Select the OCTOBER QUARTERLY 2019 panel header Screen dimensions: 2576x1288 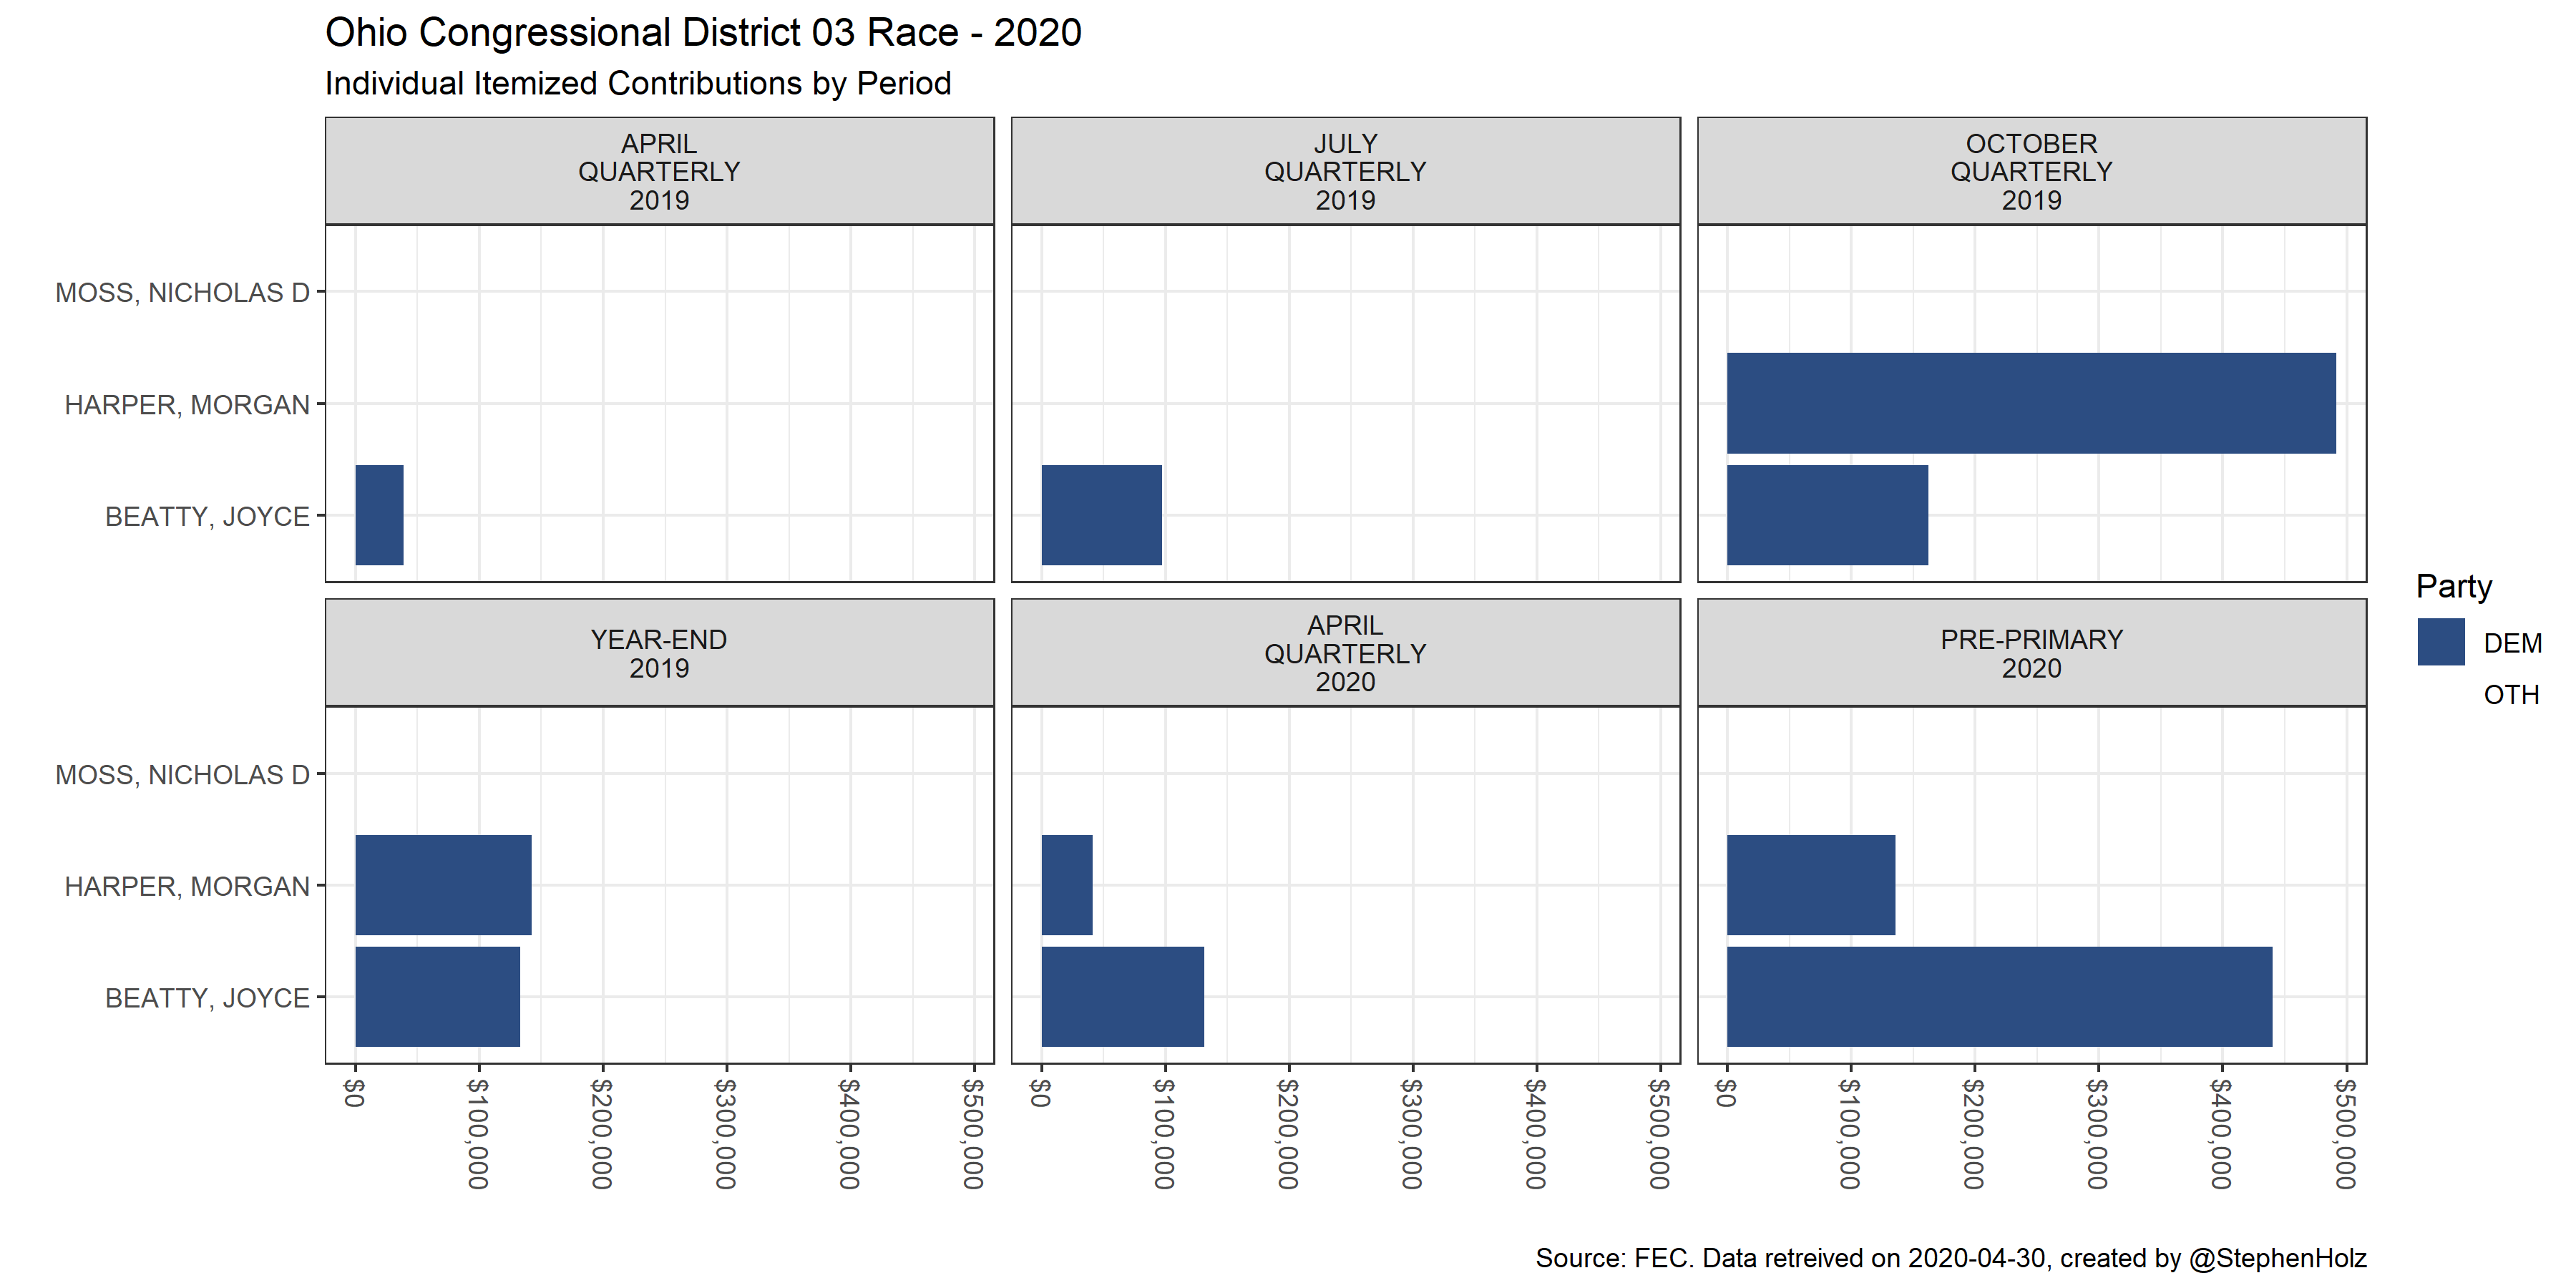[x=2031, y=172]
